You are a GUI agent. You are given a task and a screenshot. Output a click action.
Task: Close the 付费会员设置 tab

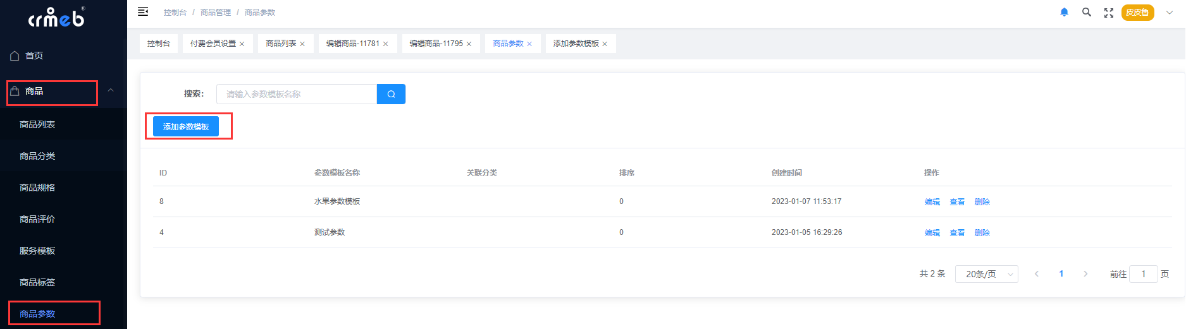242,44
